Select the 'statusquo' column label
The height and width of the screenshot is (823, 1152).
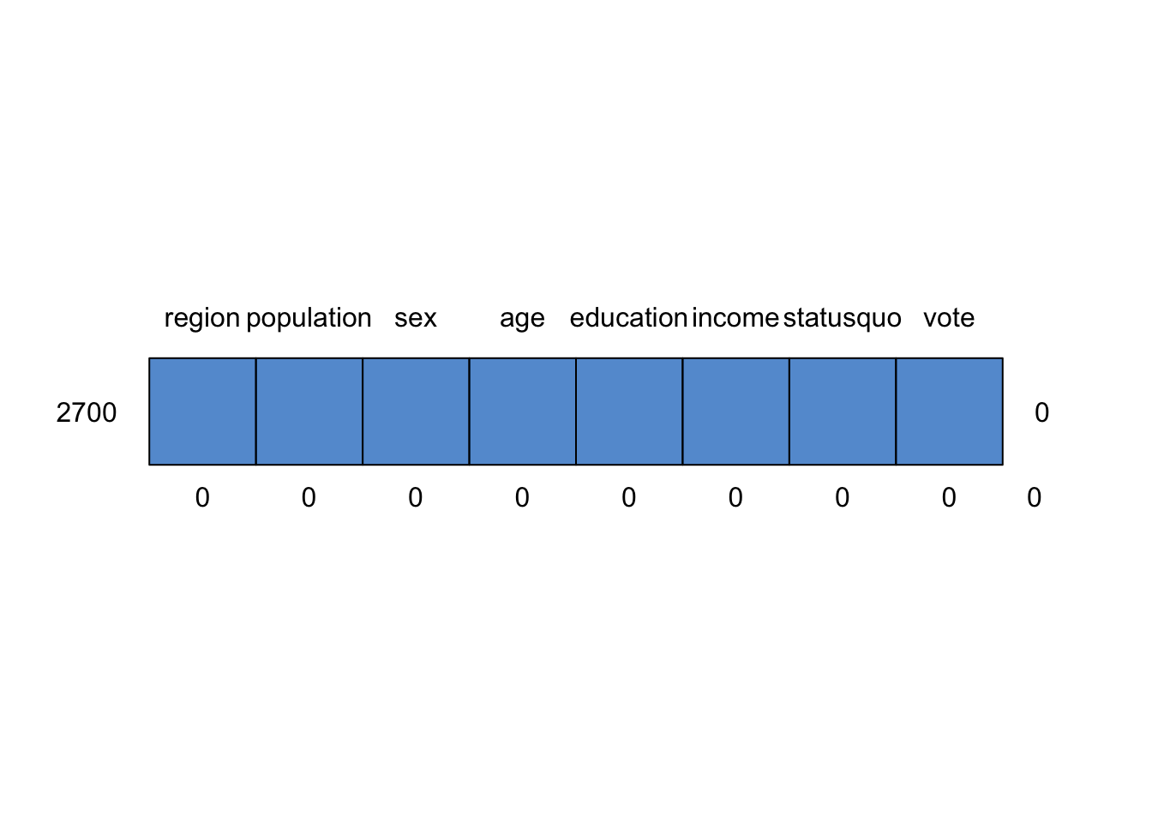(x=842, y=318)
